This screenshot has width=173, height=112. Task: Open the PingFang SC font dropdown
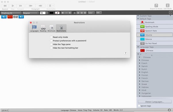pyautogui.click(x=11, y=13)
